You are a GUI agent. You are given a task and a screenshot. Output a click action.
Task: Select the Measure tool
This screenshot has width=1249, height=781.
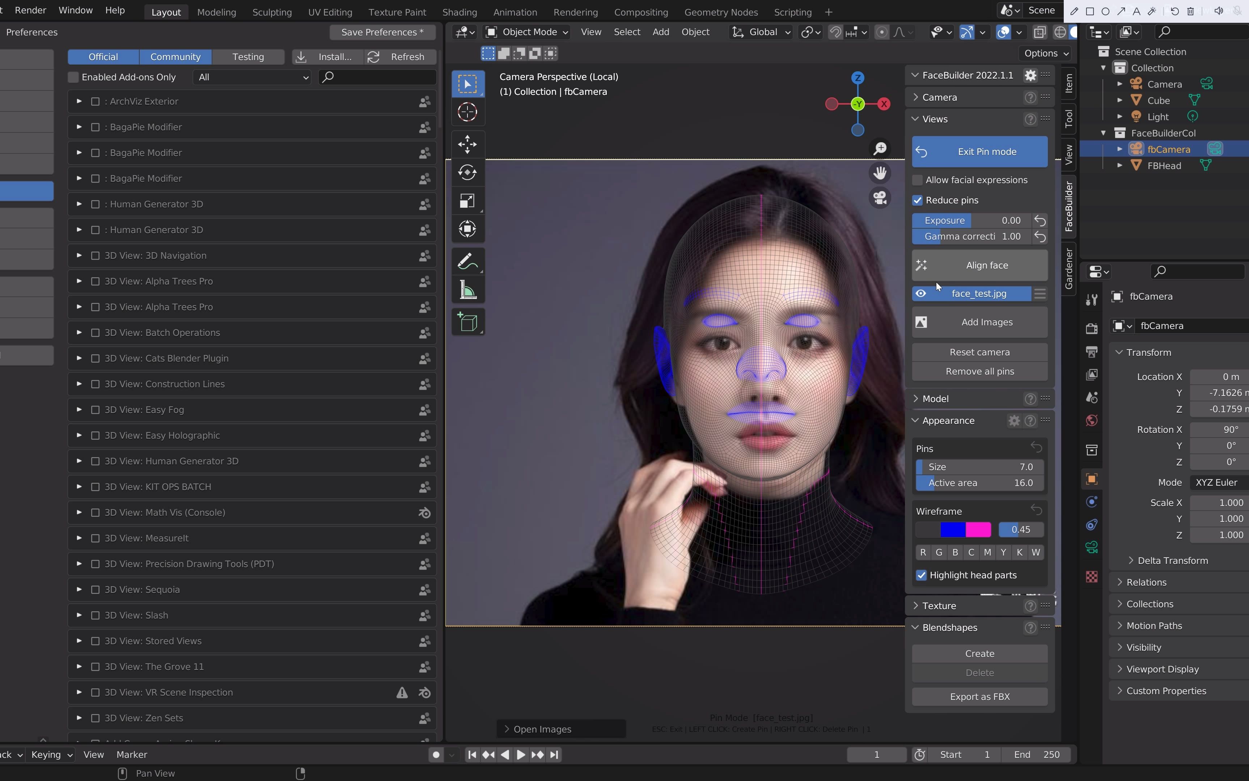[x=467, y=289]
